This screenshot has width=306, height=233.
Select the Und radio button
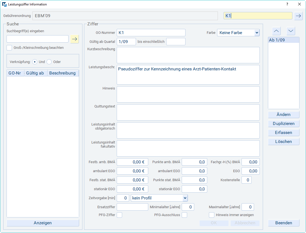coord(35,62)
